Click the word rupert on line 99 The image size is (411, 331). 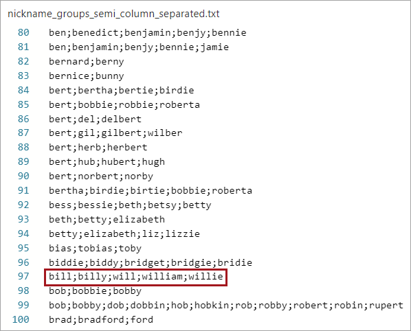(386, 306)
